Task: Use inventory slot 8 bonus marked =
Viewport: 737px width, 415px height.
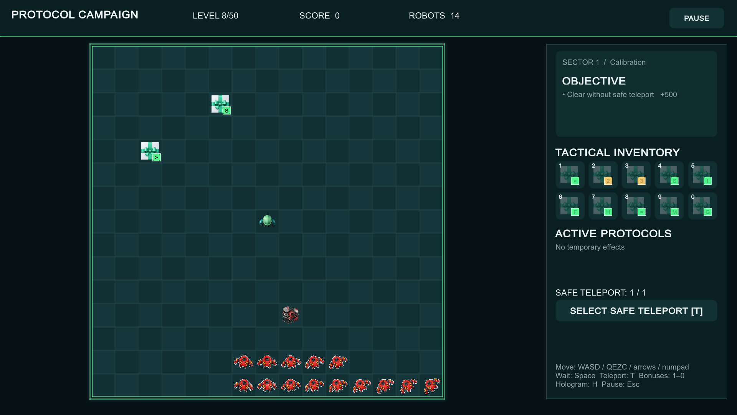Action: click(x=636, y=206)
